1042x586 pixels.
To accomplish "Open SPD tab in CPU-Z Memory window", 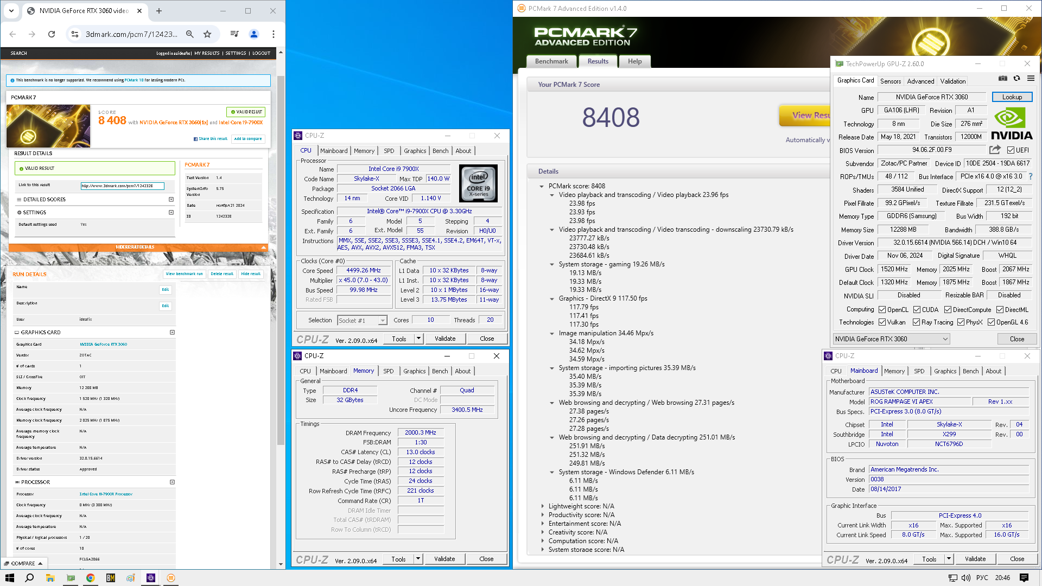I will 388,371.
